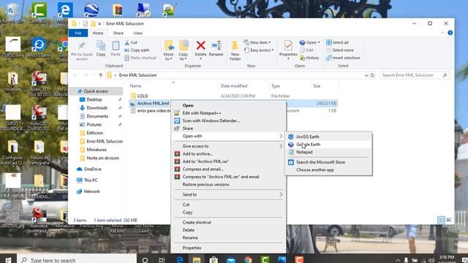This screenshot has width=468, height=263.
Task: Choose Edit with Notepad++ in context menu
Action: [229, 113]
